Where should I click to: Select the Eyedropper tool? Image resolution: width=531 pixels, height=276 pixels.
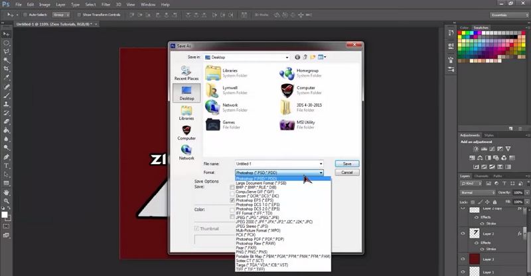pos(6,77)
